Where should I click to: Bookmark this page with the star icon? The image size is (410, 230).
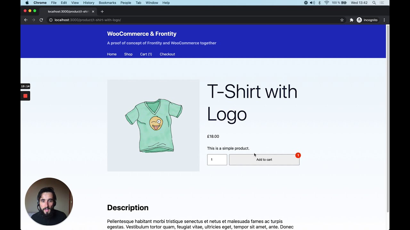(342, 20)
